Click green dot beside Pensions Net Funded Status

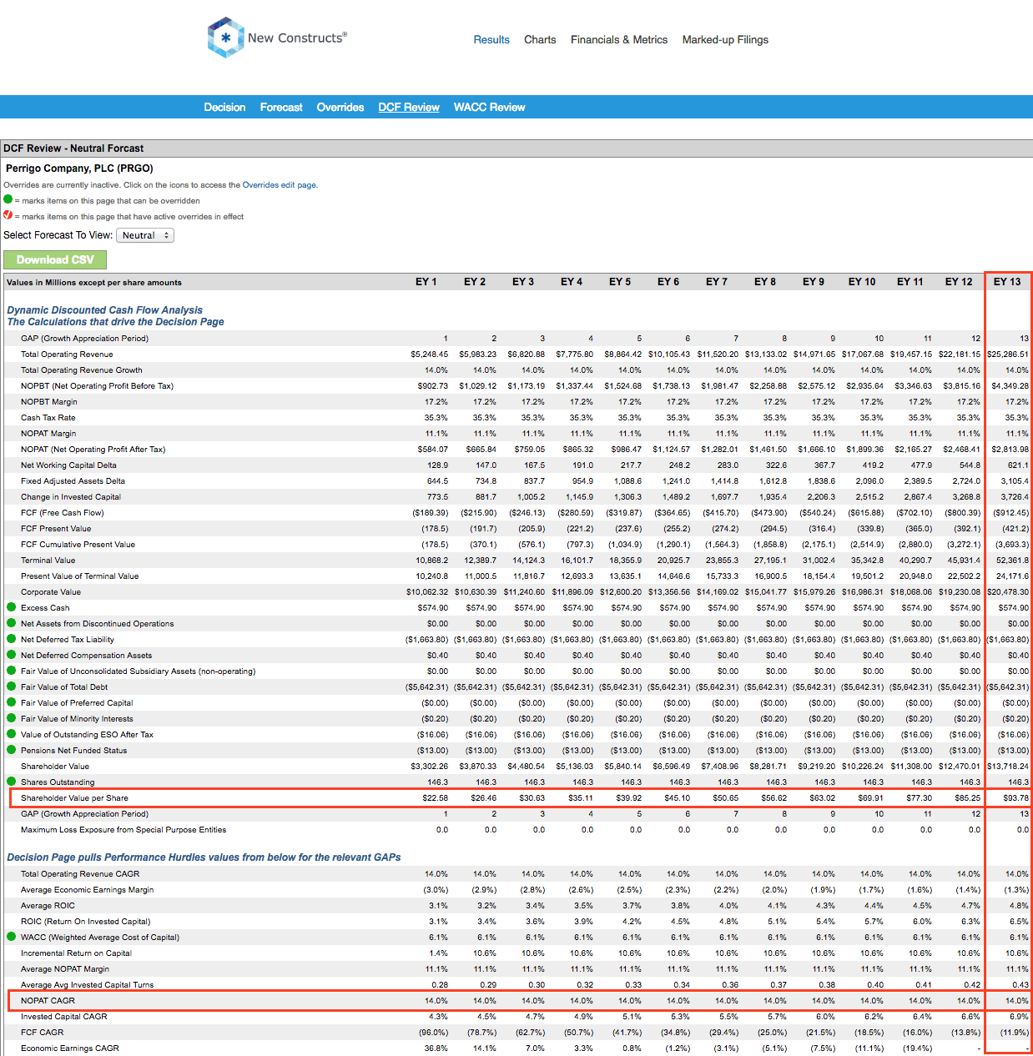tap(12, 750)
